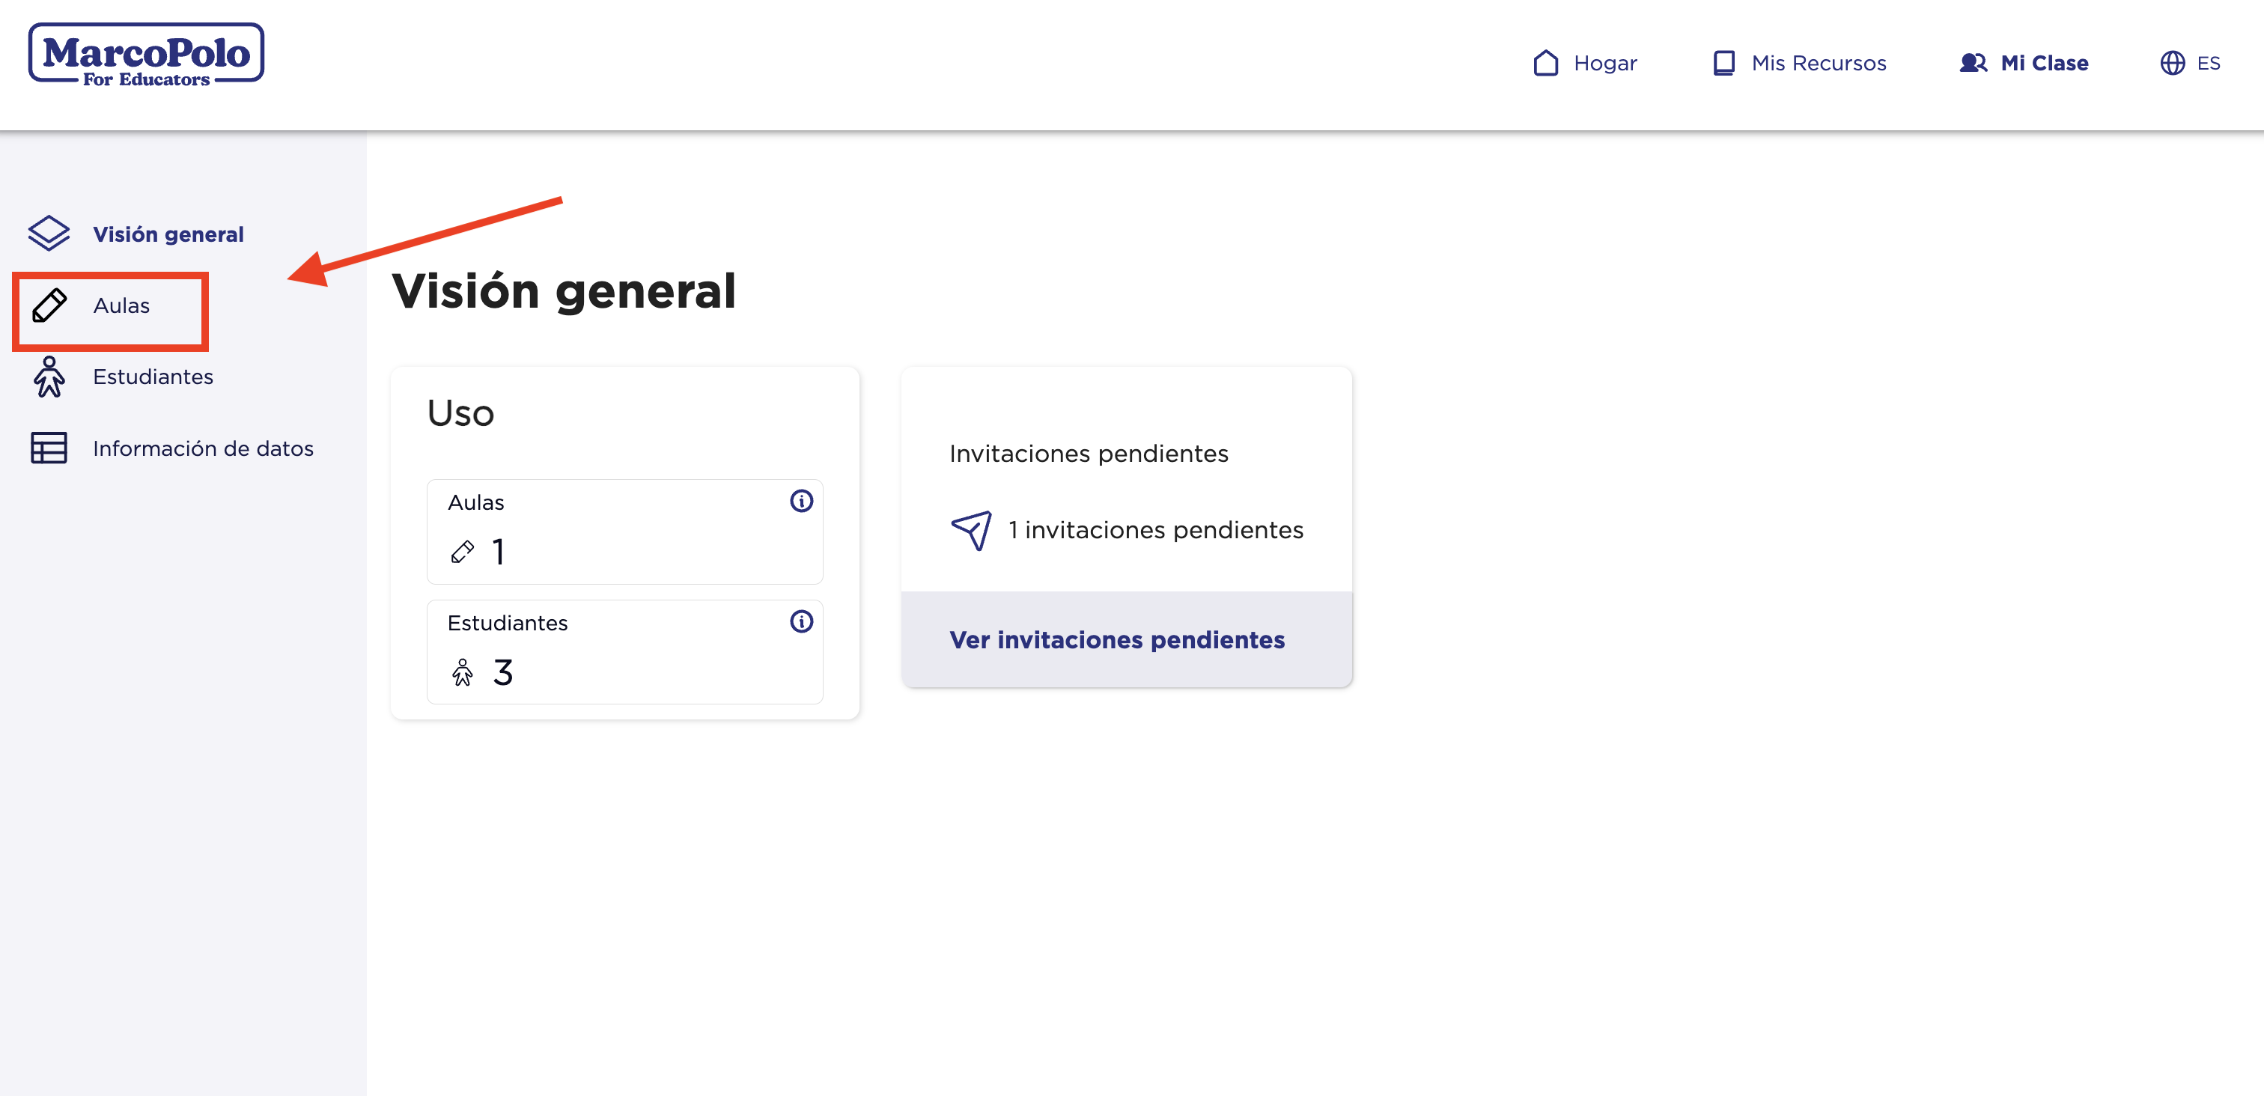
Task: Click the Aulas count value 1
Action: pos(499,552)
